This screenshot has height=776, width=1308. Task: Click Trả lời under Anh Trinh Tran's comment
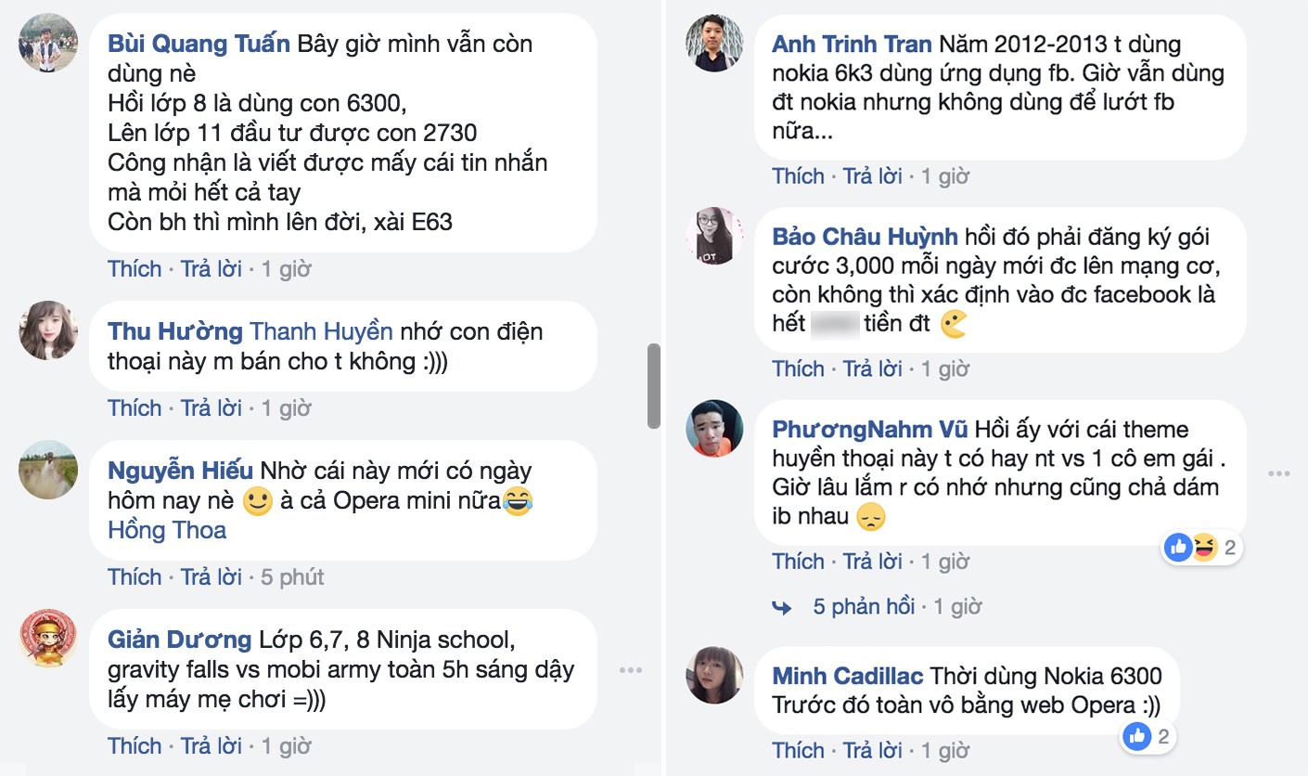tap(872, 175)
